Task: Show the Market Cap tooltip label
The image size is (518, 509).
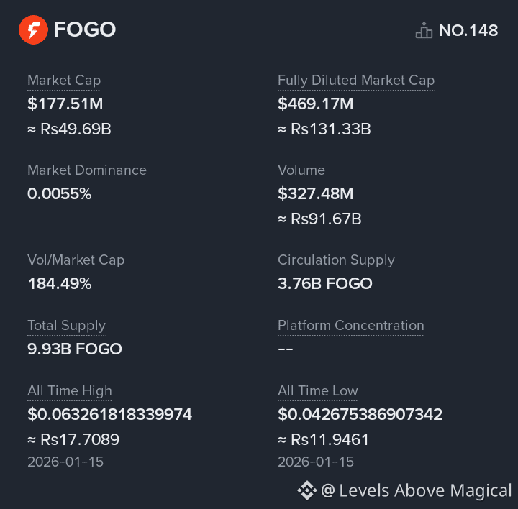Action: [64, 81]
